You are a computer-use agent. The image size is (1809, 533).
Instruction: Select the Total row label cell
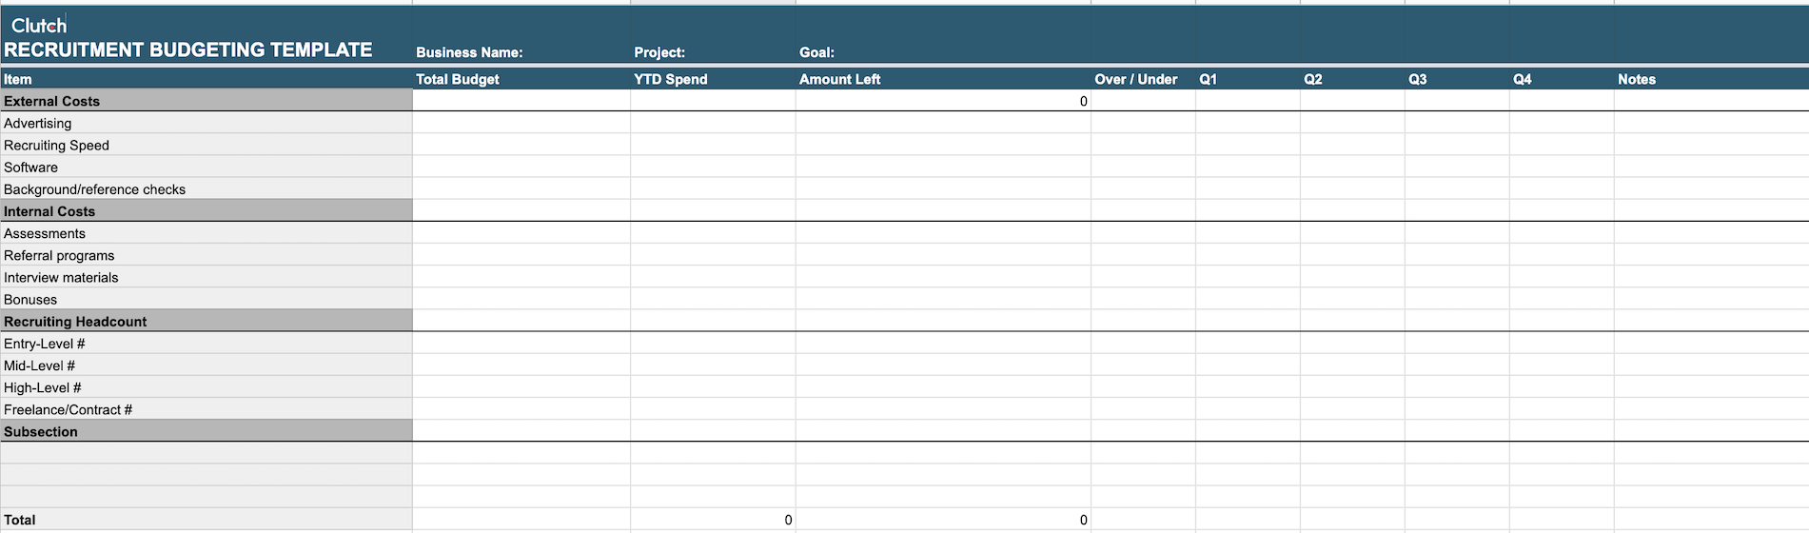[20, 520]
